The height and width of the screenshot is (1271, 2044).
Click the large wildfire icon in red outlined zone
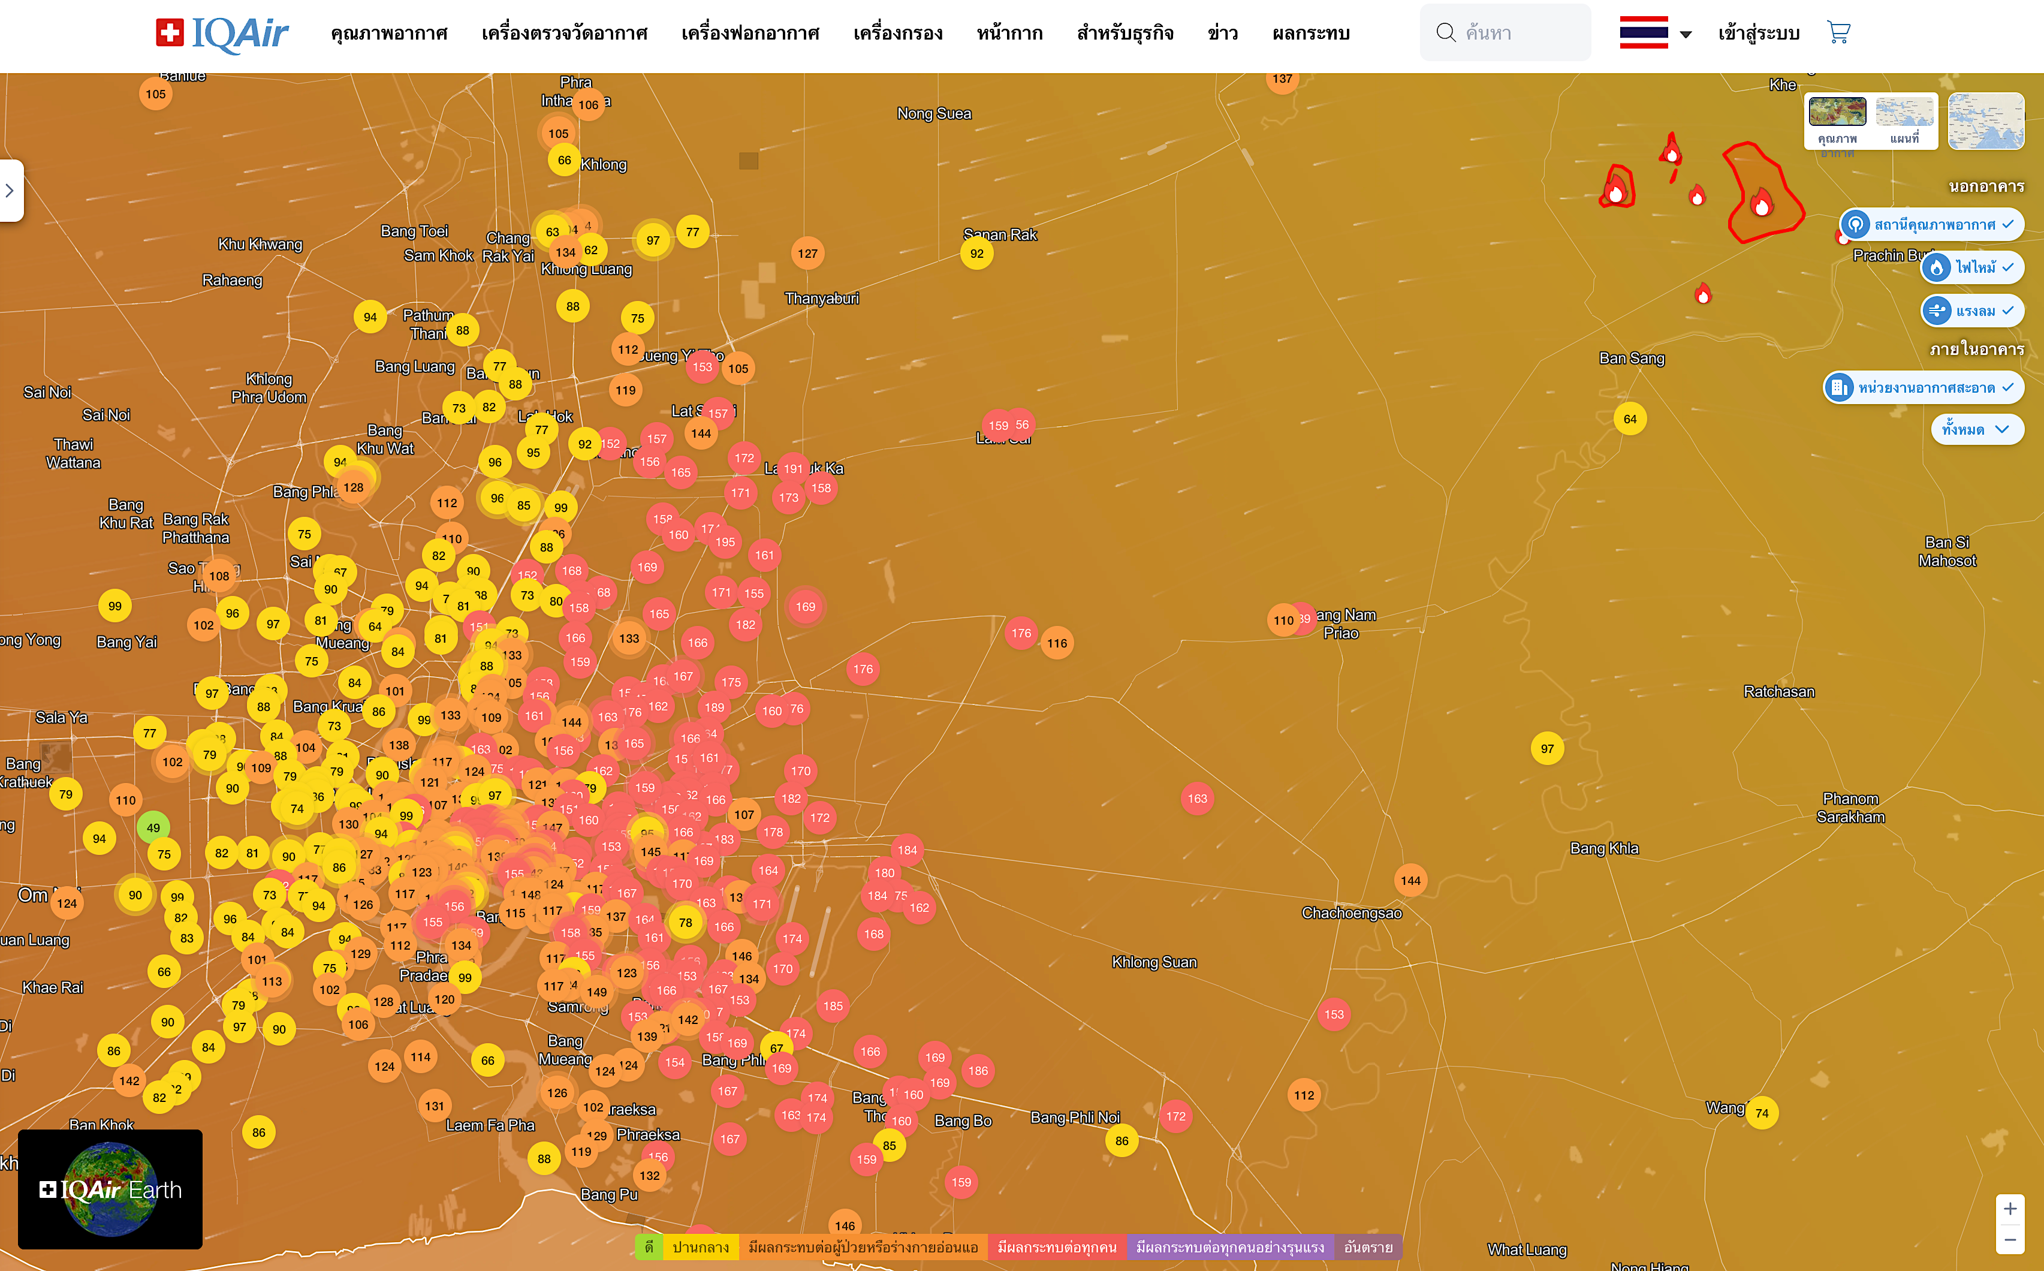point(1760,203)
